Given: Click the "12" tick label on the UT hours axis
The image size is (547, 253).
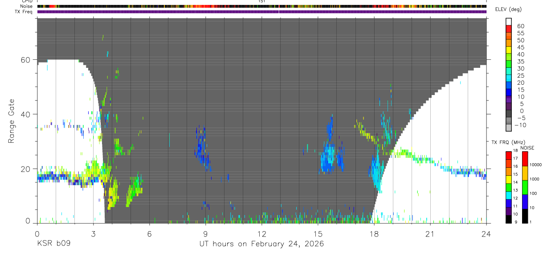Looking at the screenshot, I should tap(261, 234).
